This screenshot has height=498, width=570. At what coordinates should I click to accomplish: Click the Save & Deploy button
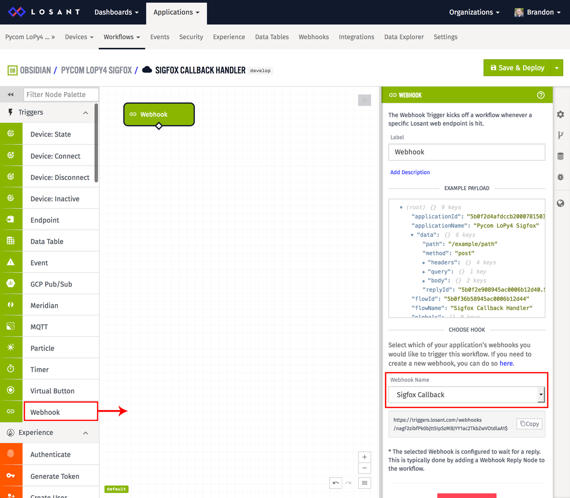pyautogui.click(x=517, y=68)
